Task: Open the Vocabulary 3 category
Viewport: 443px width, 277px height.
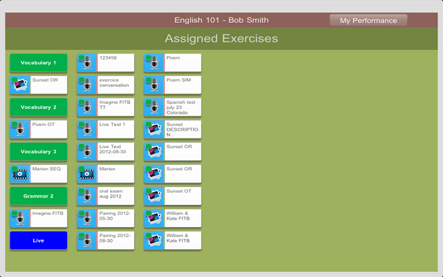Action: pyautogui.click(x=39, y=152)
